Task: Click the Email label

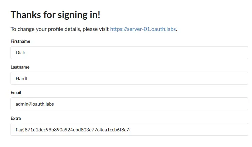Action: pyautogui.click(x=16, y=92)
